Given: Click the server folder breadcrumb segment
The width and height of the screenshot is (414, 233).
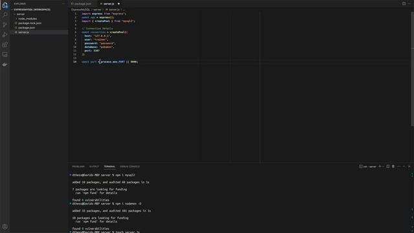Looking at the screenshot, I should 98,10.
